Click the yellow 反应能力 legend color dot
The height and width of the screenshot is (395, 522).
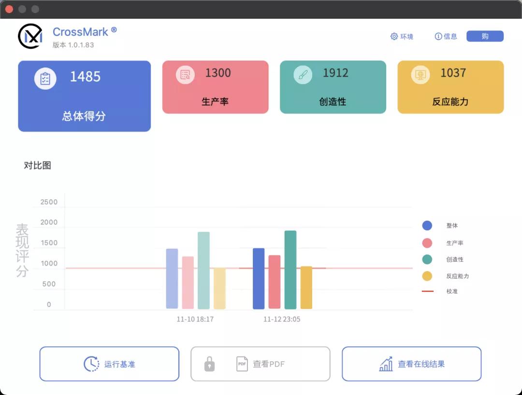click(427, 275)
